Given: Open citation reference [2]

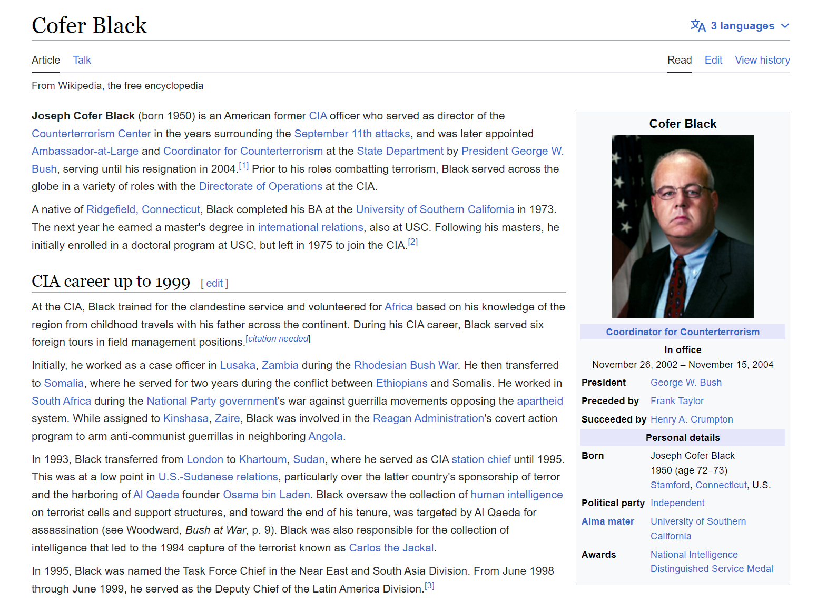Looking at the screenshot, I should tap(413, 242).
